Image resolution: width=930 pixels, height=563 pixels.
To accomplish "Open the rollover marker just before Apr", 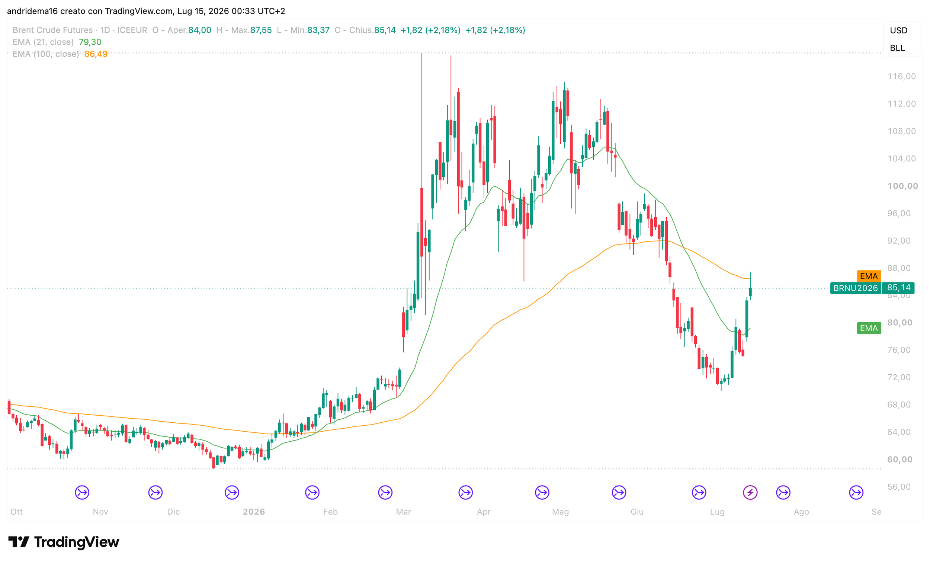I will (x=466, y=492).
